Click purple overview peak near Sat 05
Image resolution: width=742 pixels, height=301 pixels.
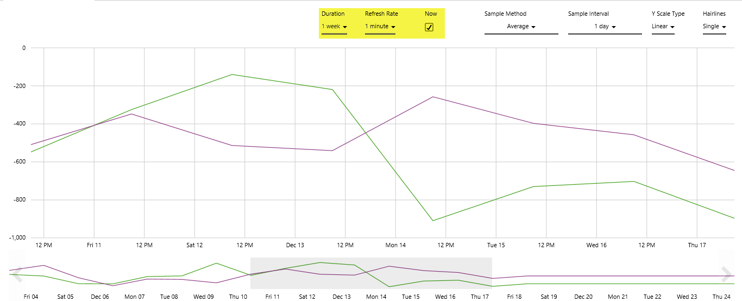[x=43, y=265]
